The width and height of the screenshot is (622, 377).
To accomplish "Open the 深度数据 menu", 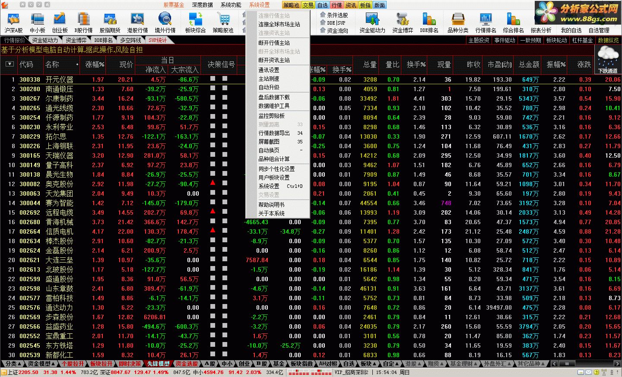I will coord(202,5).
